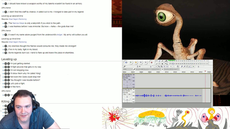The height and width of the screenshot is (129, 230).
Task: Click the Paste icon in edit toolbar
Action: click(x=162, y=67)
